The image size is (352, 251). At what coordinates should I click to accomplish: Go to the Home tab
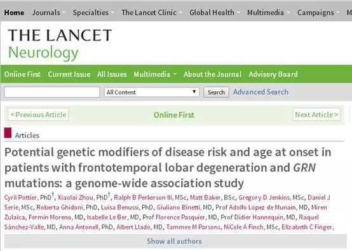(x=14, y=13)
